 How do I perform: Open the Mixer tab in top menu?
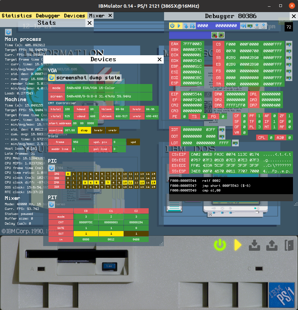pos(97,16)
